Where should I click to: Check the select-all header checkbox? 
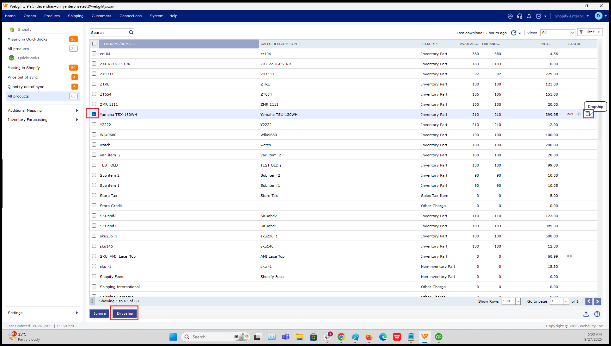pyautogui.click(x=94, y=44)
